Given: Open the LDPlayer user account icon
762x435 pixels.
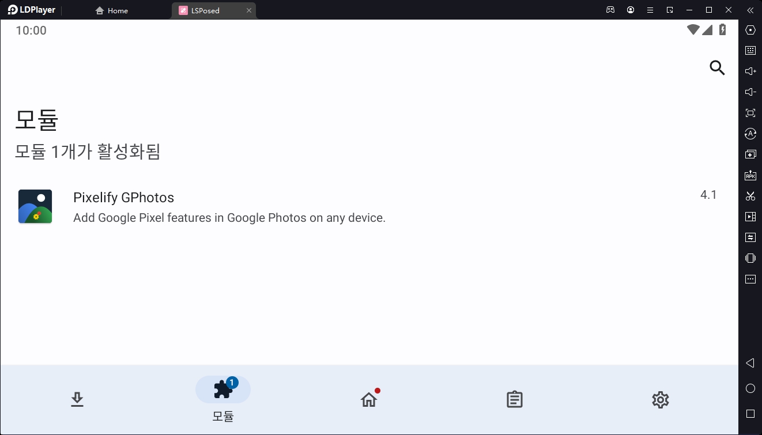Looking at the screenshot, I should 631,10.
